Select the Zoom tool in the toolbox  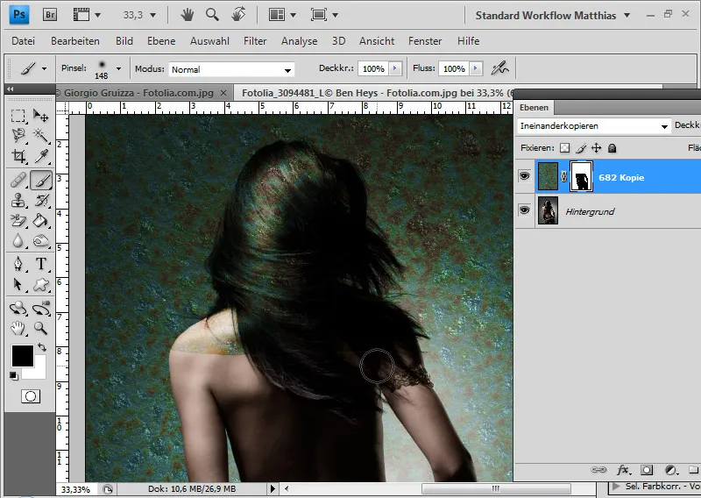41,329
